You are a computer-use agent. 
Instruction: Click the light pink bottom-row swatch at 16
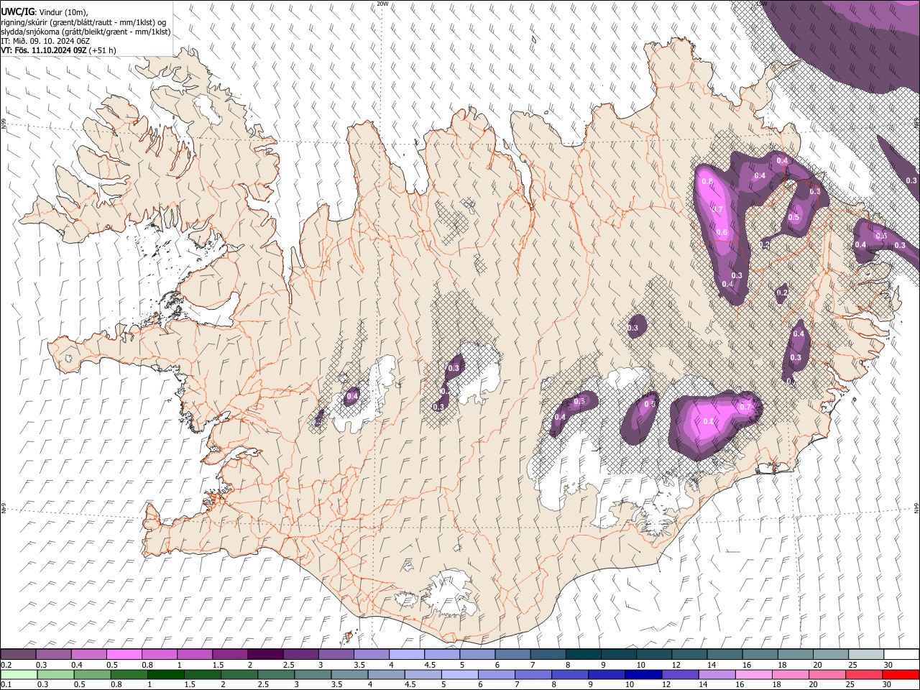(x=755, y=674)
